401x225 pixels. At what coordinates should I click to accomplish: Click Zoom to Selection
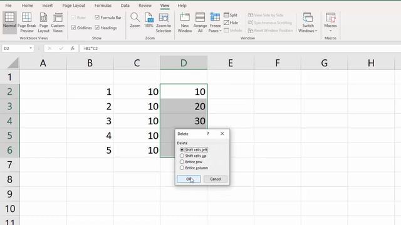point(164,22)
